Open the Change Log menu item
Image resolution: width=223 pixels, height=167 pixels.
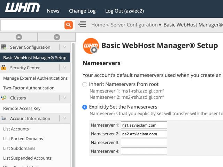[82, 11]
